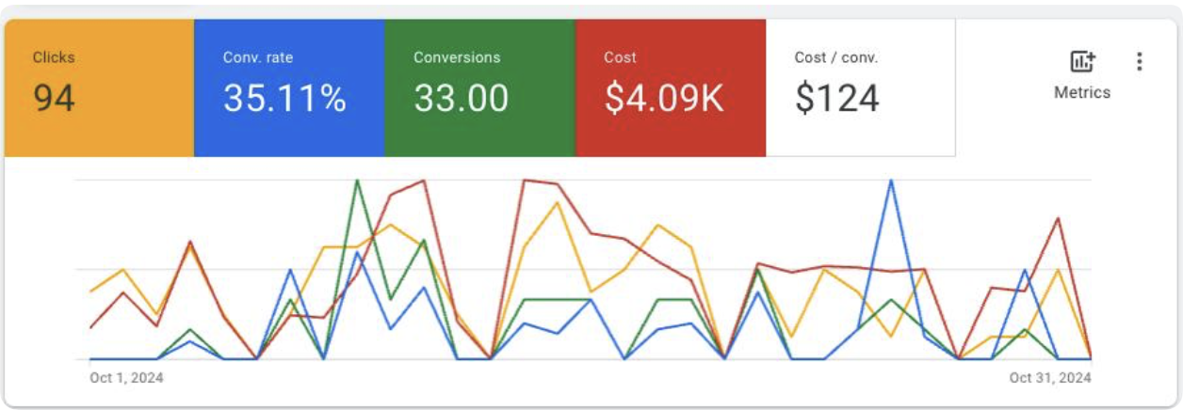Open the three-dot more options menu
The height and width of the screenshot is (410, 1183).
coord(1139,62)
